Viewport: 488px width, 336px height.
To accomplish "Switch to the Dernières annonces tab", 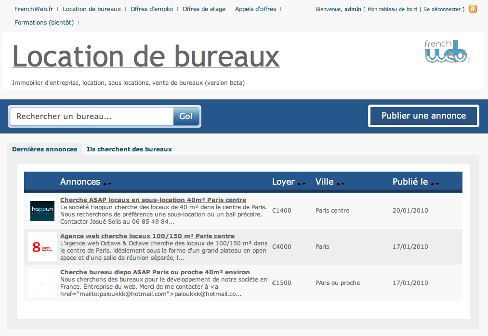I will click(44, 149).
